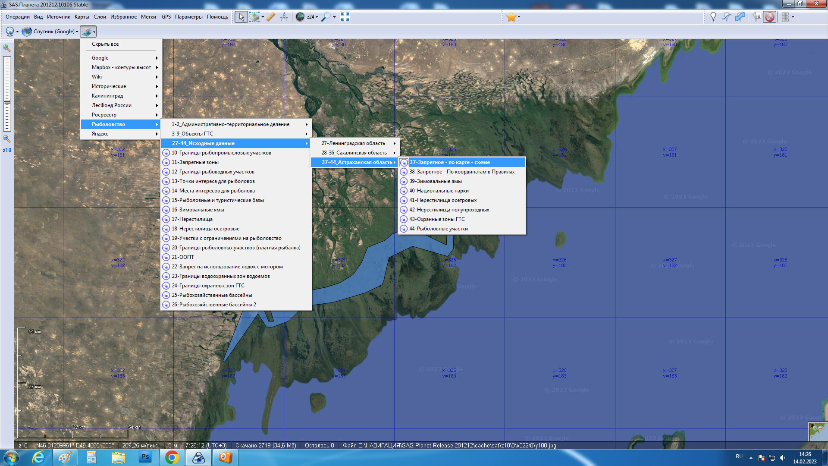Expand the z24 grid zoom dropdown

pos(317,17)
